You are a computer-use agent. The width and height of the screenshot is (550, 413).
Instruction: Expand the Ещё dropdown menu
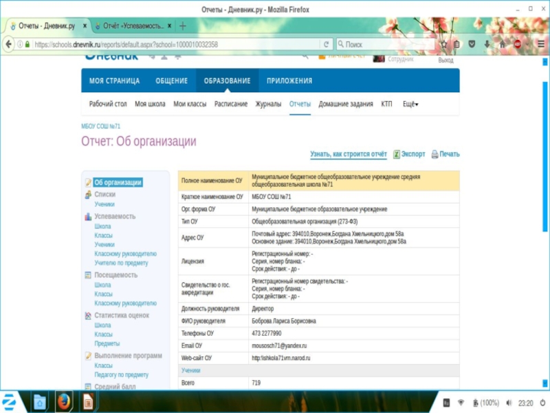(x=410, y=104)
